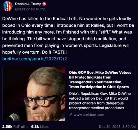Open the Mike DeWine article photo
Viewport: 138px width, 130px height.
(x=34, y=94)
